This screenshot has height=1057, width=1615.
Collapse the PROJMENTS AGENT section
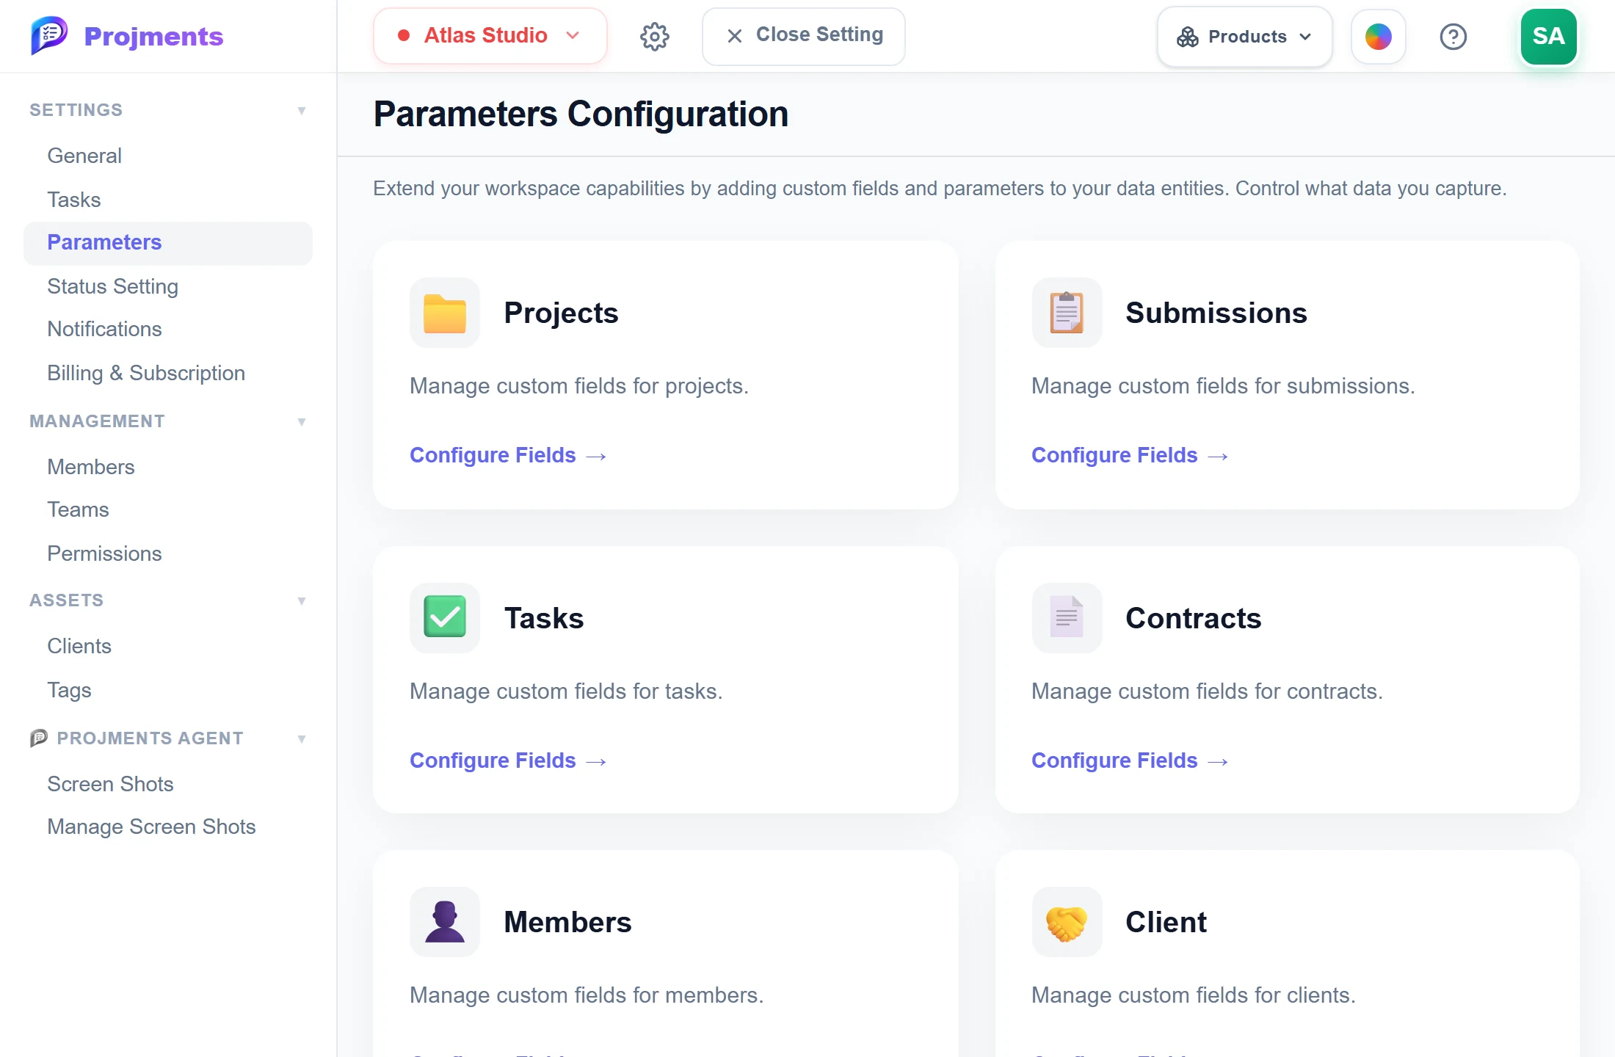301,739
